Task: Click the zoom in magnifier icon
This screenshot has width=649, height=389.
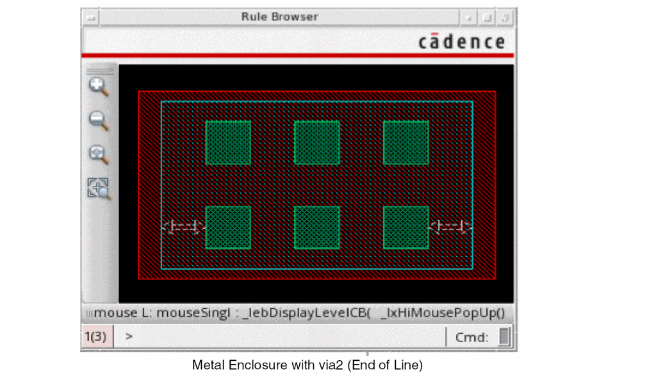Action: tap(99, 87)
